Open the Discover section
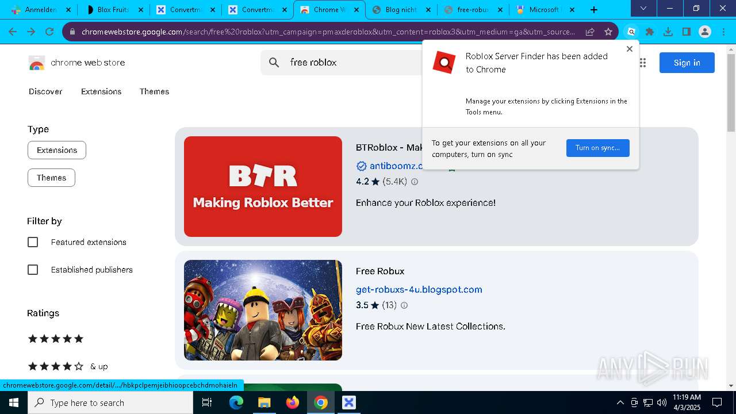Viewport: 736px width, 414px height. 45,91
